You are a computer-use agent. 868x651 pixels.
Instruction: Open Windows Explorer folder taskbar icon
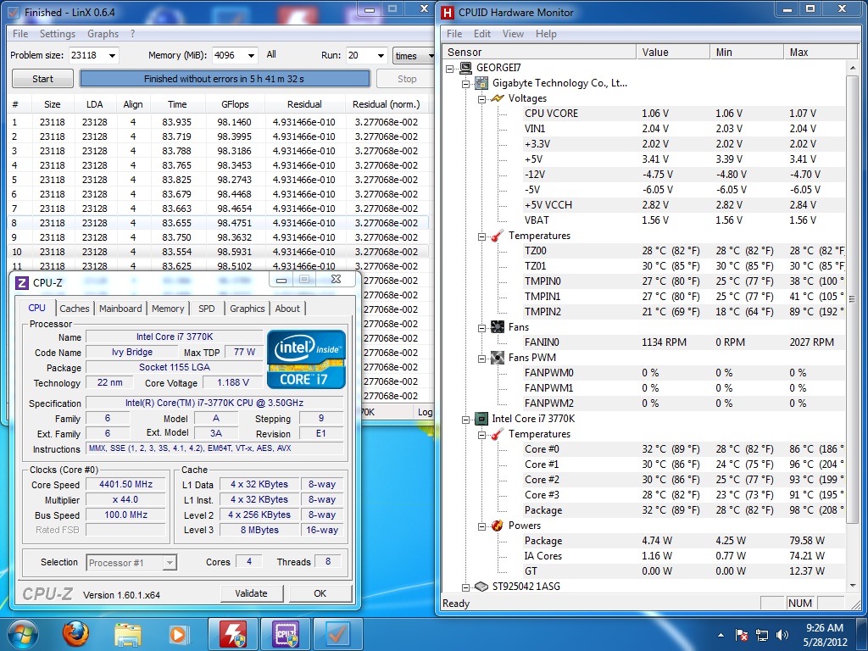coord(128,634)
